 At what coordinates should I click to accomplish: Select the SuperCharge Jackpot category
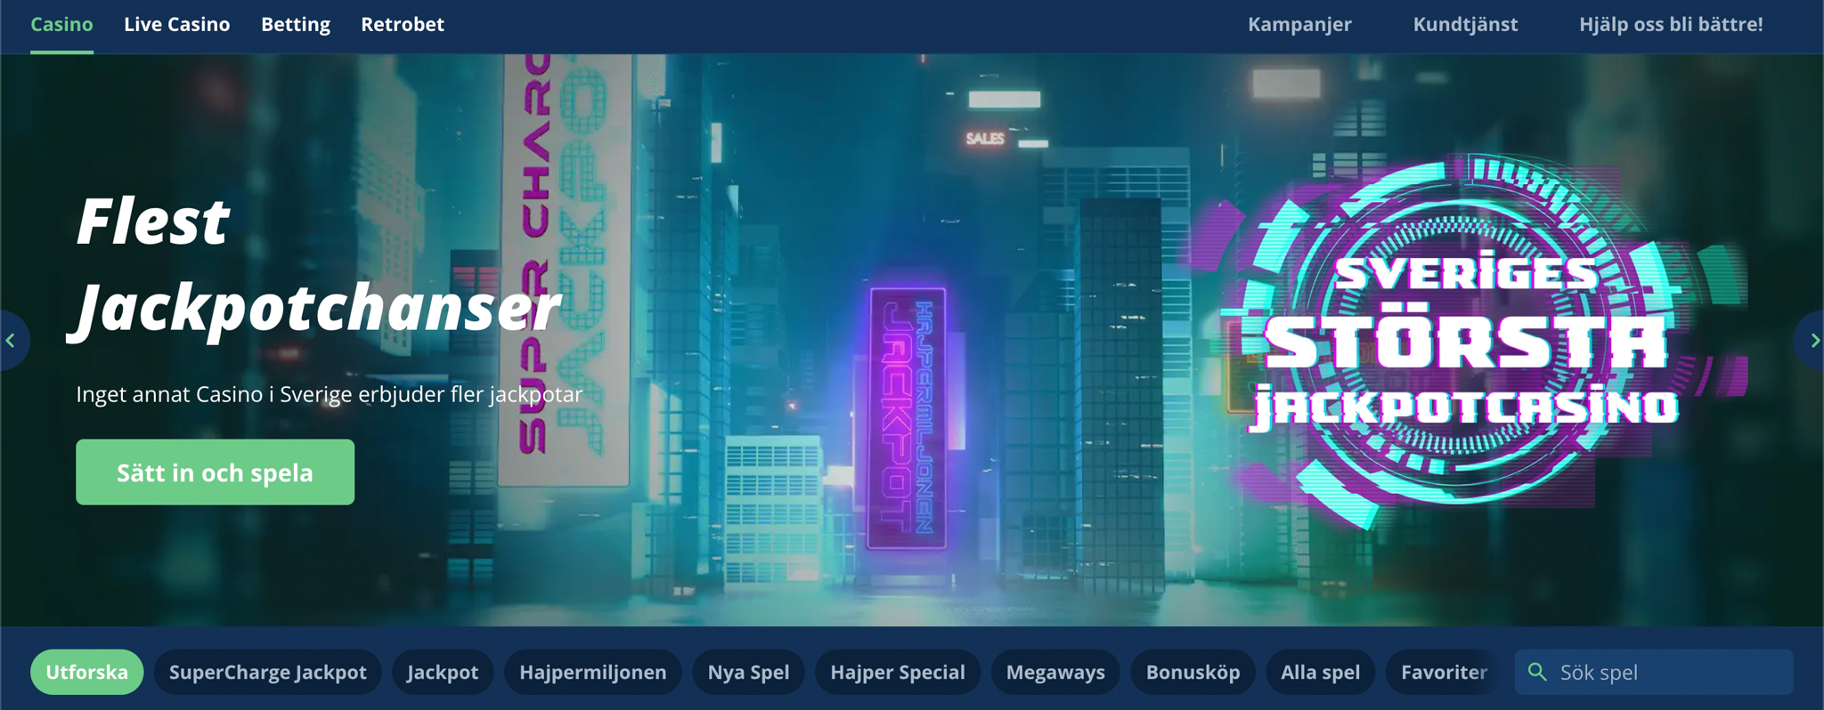point(268,673)
